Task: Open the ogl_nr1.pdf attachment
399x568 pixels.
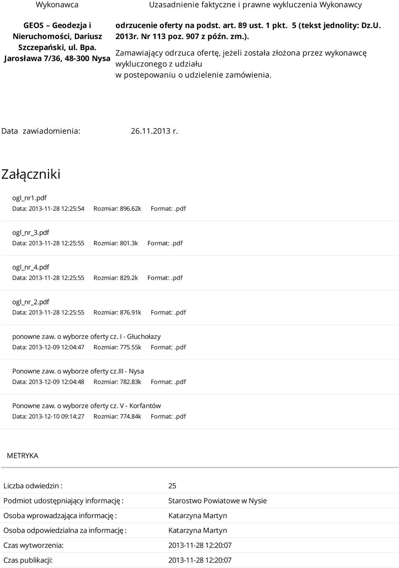Action: (29, 198)
